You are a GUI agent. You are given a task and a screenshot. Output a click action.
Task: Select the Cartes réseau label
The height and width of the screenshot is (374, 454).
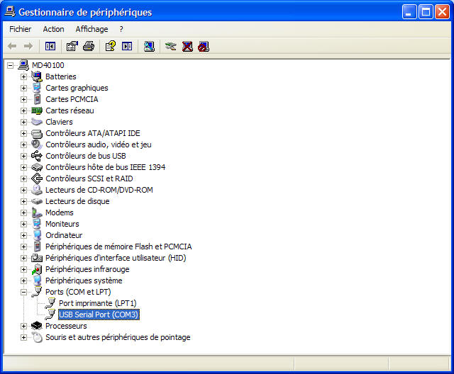pos(70,110)
